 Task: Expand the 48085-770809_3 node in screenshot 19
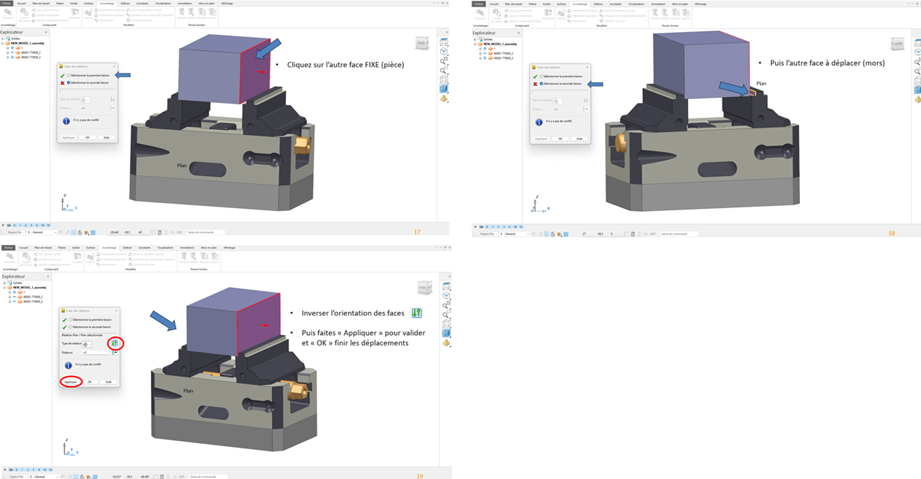(x=9, y=301)
